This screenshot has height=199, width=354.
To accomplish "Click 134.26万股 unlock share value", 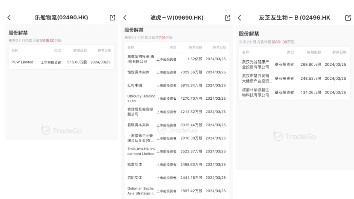I will [x=311, y=92].
